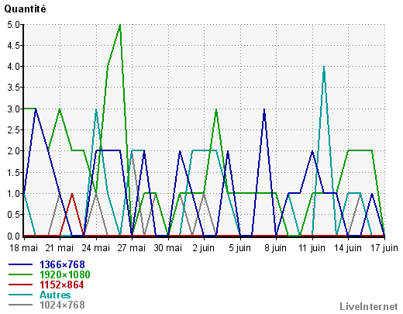Click the 1920×1080 legend label
403x314 pixels.
[x=65, y=274]
